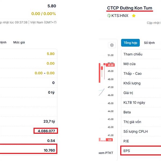Click the red 500 volume label
Screen dimensions: 161x161
[x=109, y=140]
